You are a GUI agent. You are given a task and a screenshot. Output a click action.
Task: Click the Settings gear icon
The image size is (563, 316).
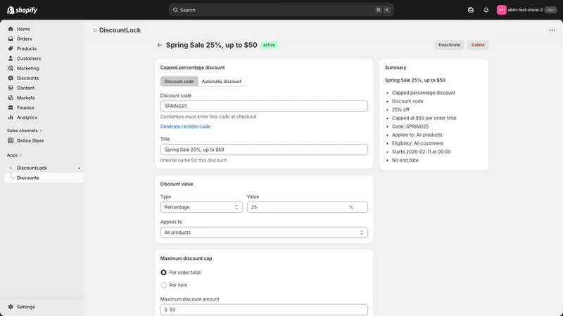11,307
